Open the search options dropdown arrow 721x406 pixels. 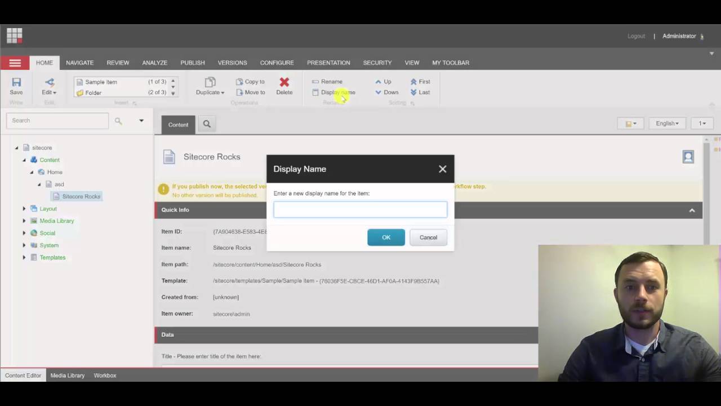tap(141, 121)
